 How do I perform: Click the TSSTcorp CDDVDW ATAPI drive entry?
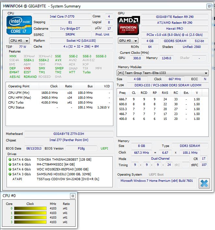68,179
